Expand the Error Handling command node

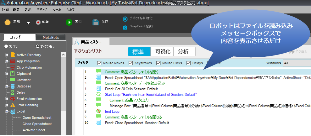[x=7, y=105]
